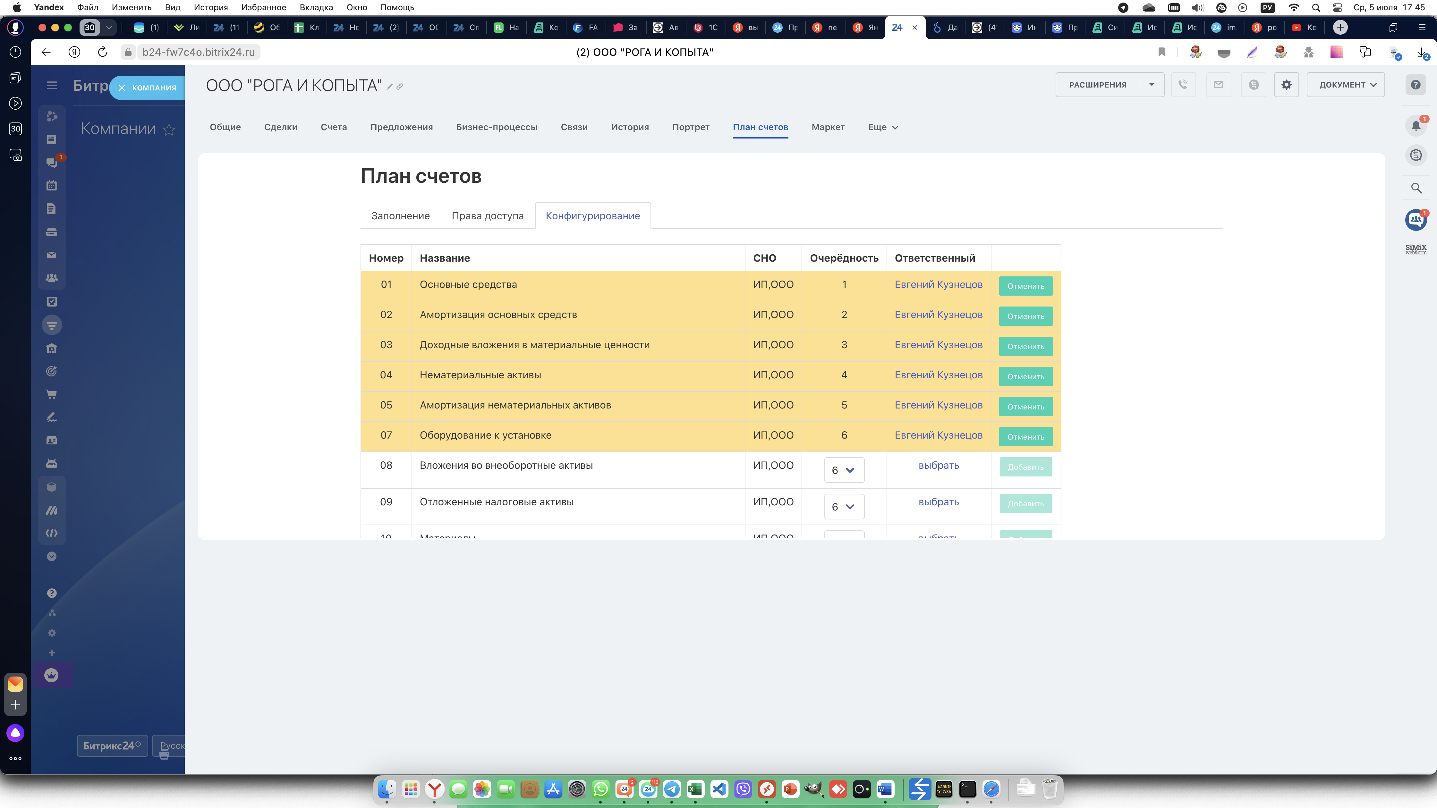Click the browser address bar URL

click(198, 52)
